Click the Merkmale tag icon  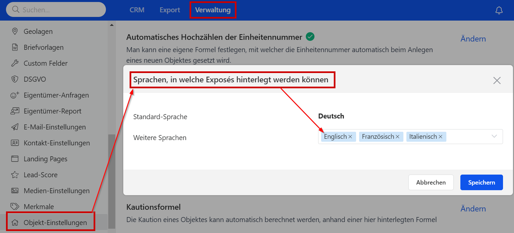coord(15,206)
